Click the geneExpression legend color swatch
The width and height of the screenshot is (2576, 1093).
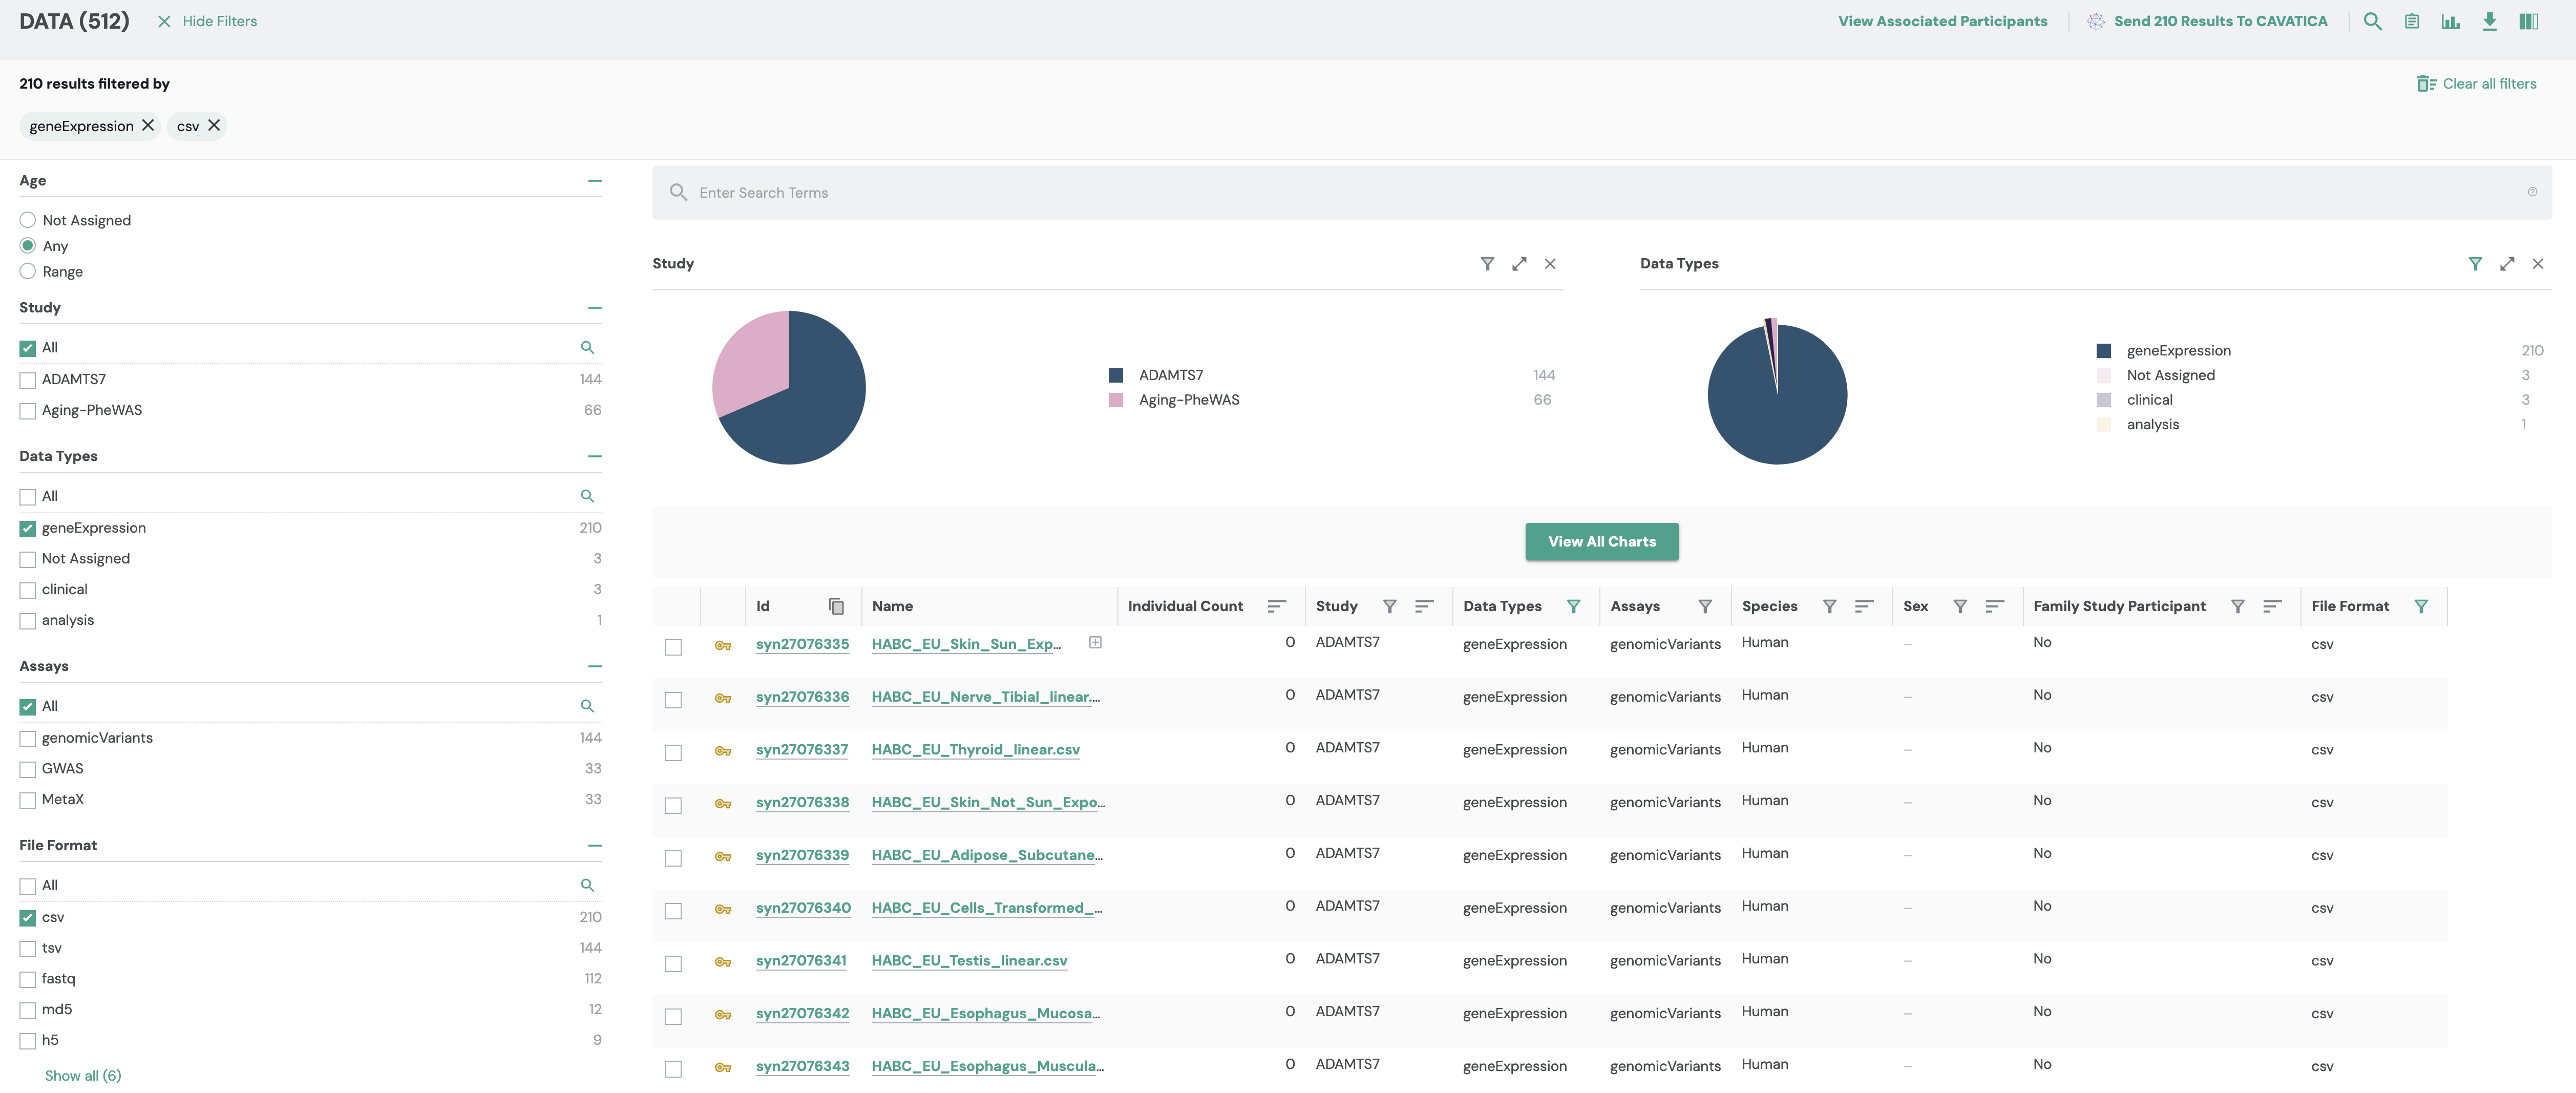click(x=2103, y=351)
